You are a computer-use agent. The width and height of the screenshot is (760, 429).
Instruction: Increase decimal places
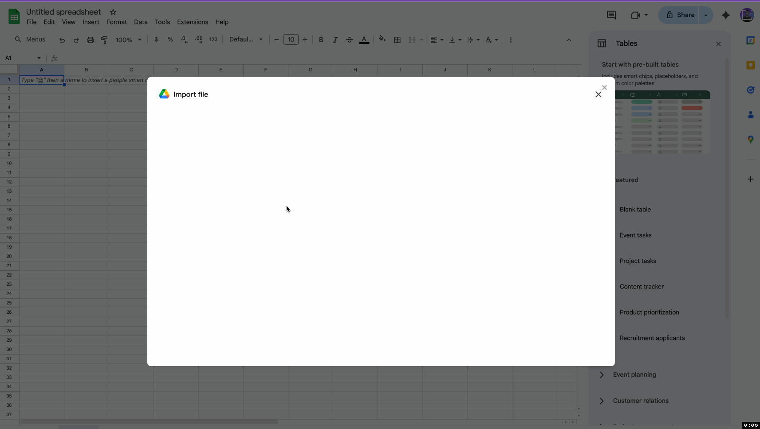pyautogui.click(x=199, y=39)
